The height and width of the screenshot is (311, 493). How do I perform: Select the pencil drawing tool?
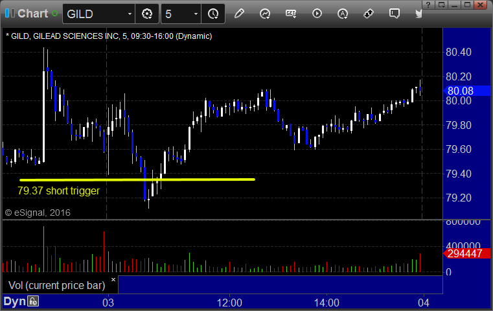point(239,14)
